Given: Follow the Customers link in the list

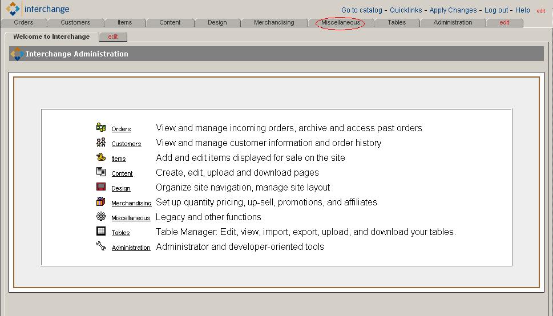Looking at the screenshot, I should tap(126, 144).
